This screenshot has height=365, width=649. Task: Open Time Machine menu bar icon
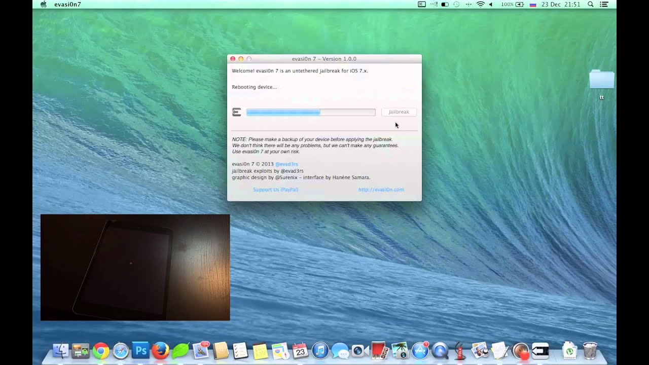(x=456, y=4)
